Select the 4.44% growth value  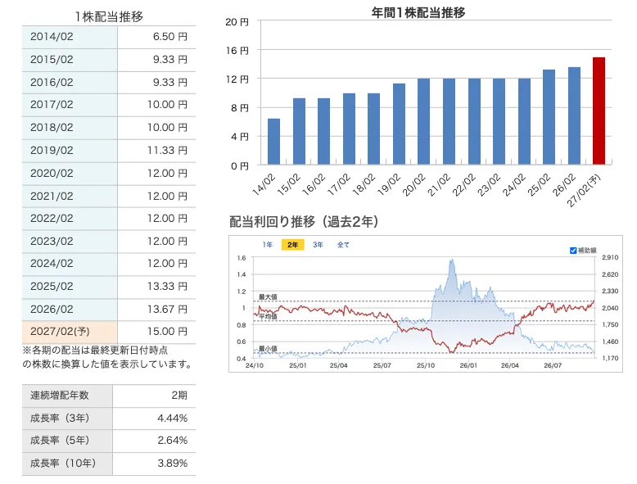tap(172, 418)
